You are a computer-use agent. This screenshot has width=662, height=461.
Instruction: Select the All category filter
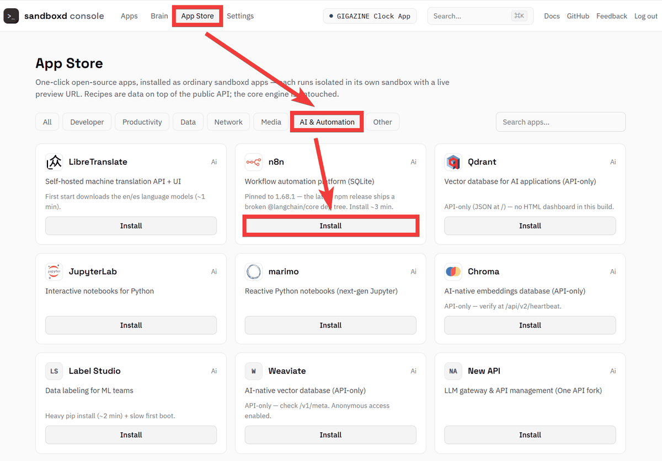point(47,122)
